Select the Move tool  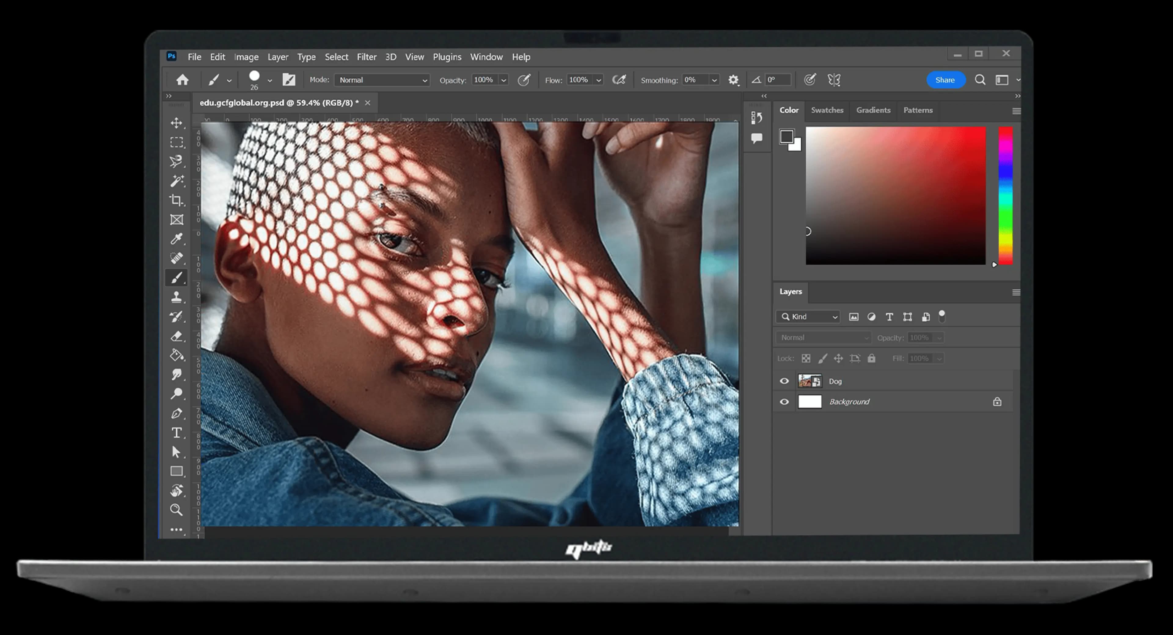coord(176,123)
